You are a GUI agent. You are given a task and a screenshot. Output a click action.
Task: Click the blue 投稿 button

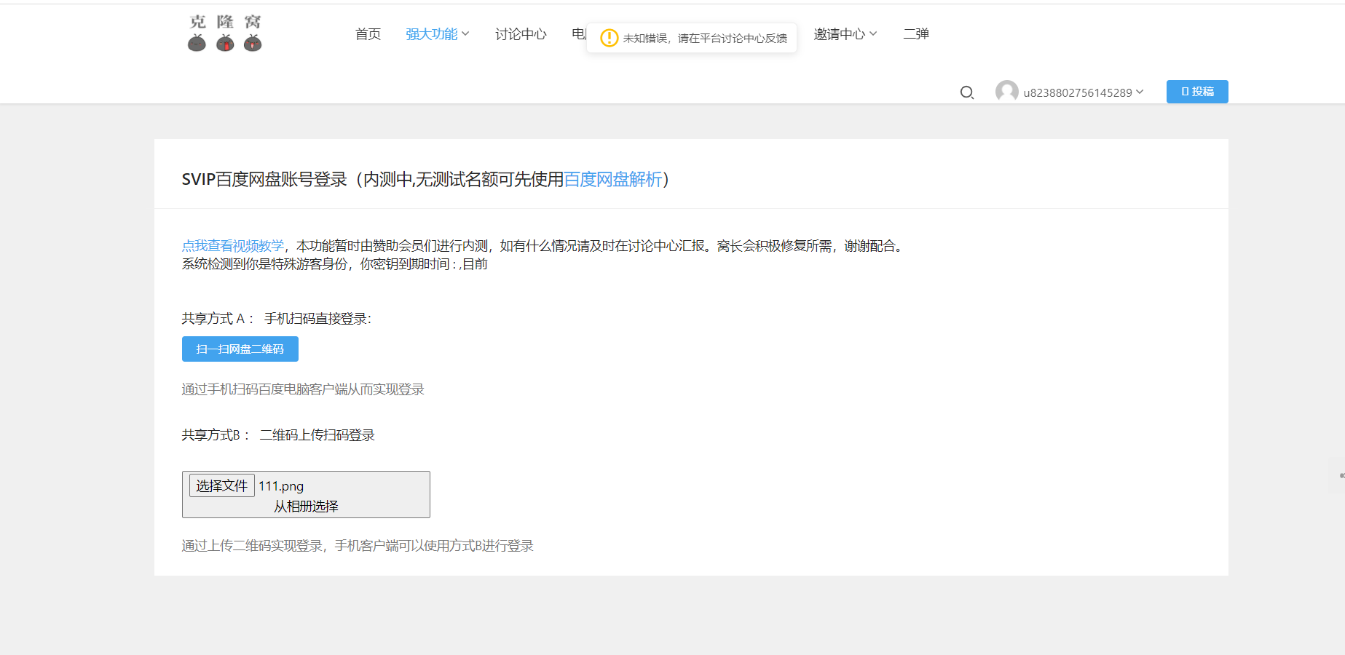1197,92
